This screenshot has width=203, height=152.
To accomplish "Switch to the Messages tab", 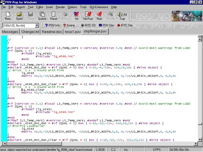I will click(10, 32).
